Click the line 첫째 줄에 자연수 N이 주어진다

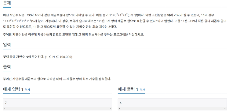pyautogui.click(x=38, y=57)
